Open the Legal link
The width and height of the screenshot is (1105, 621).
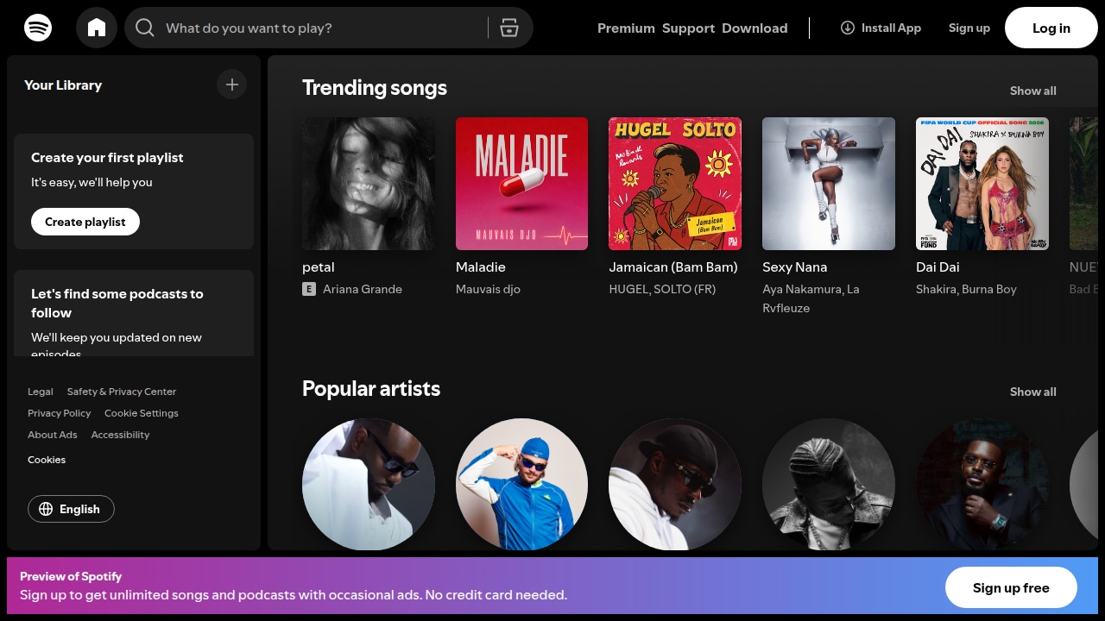(x=41, y=392)
